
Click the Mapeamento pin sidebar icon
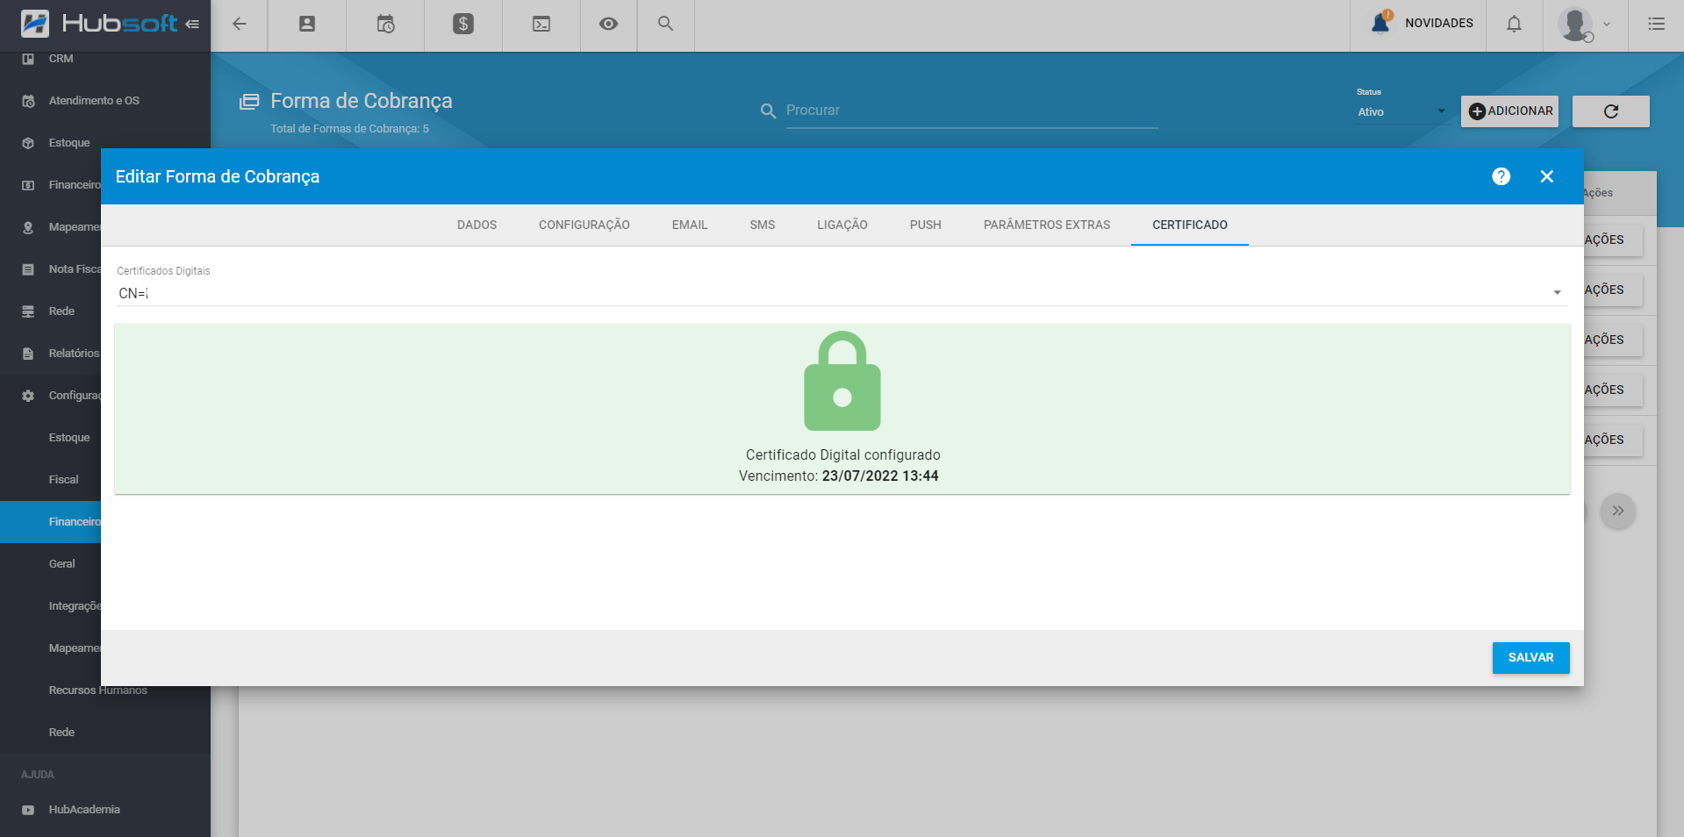coord(28,227)
